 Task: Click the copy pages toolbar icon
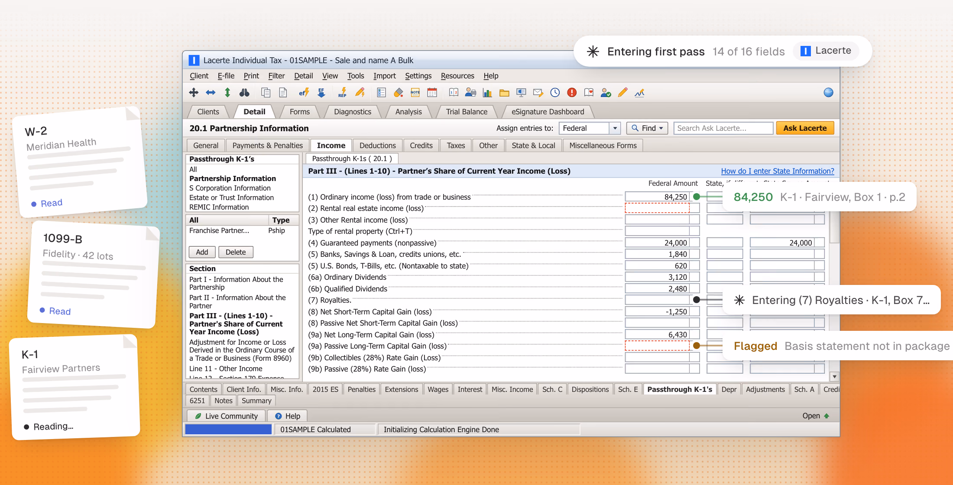click(266, 93)
